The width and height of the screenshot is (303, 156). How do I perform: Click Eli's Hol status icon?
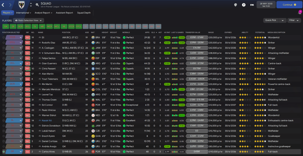[x=28, y=38]
